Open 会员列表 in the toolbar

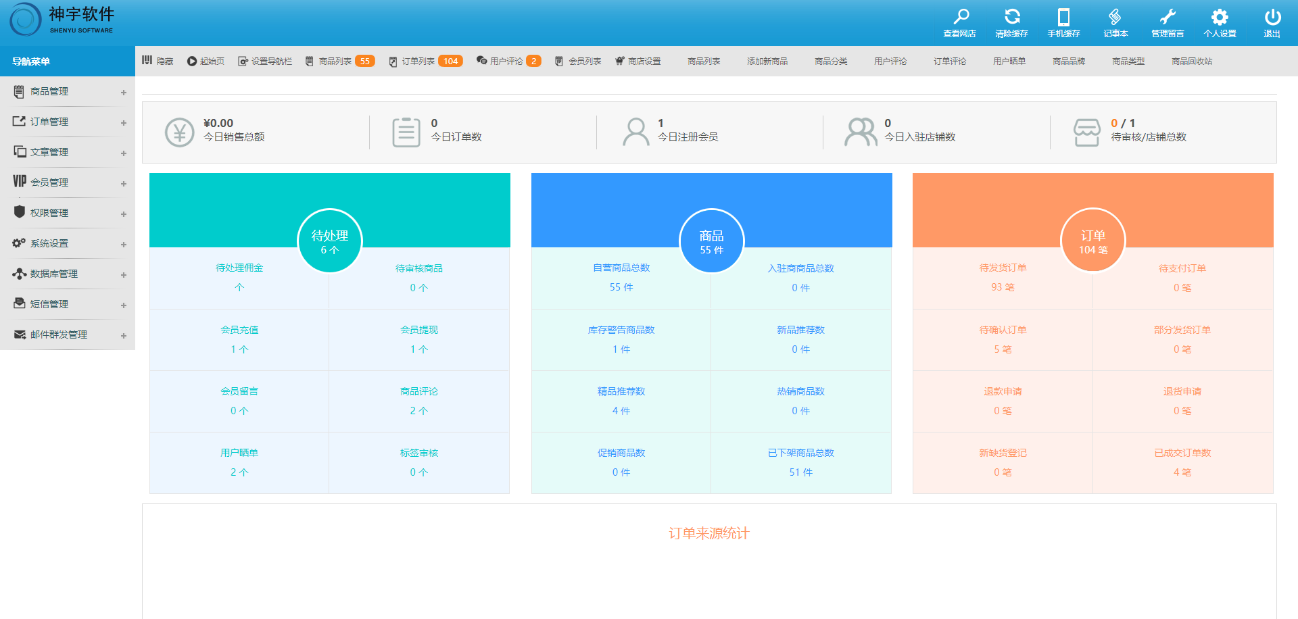pyautogui.click(x=578, y=61)
